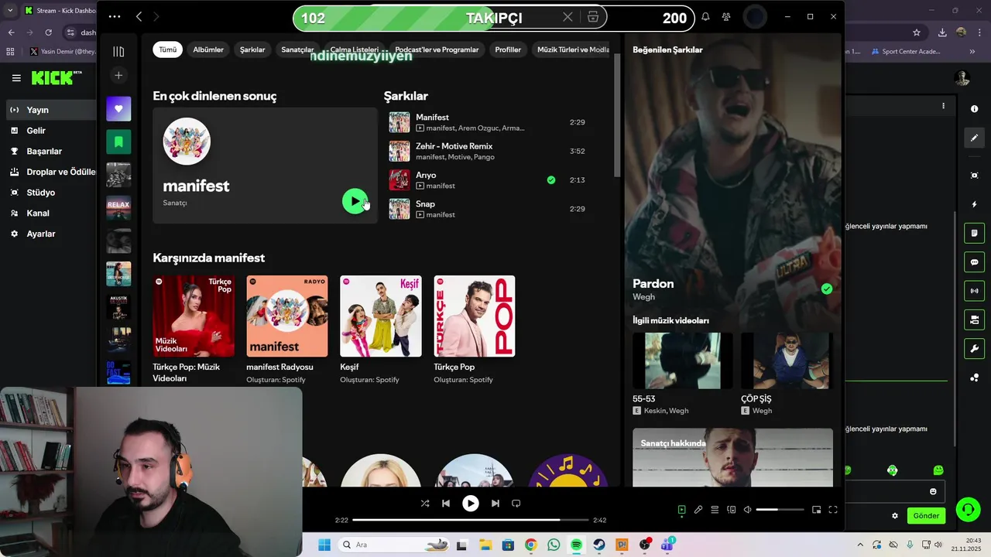Toggle the Now Playing view icon
The image size is (991, 557).
(x=681, y=510)
